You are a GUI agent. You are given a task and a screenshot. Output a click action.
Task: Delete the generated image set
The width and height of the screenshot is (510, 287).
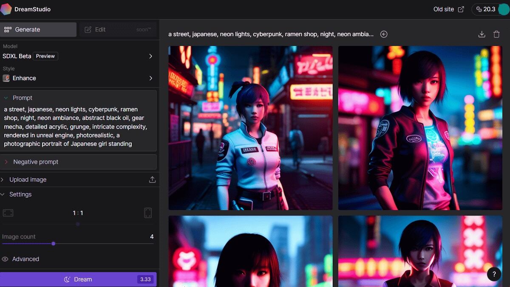click(x=496, y=34)
